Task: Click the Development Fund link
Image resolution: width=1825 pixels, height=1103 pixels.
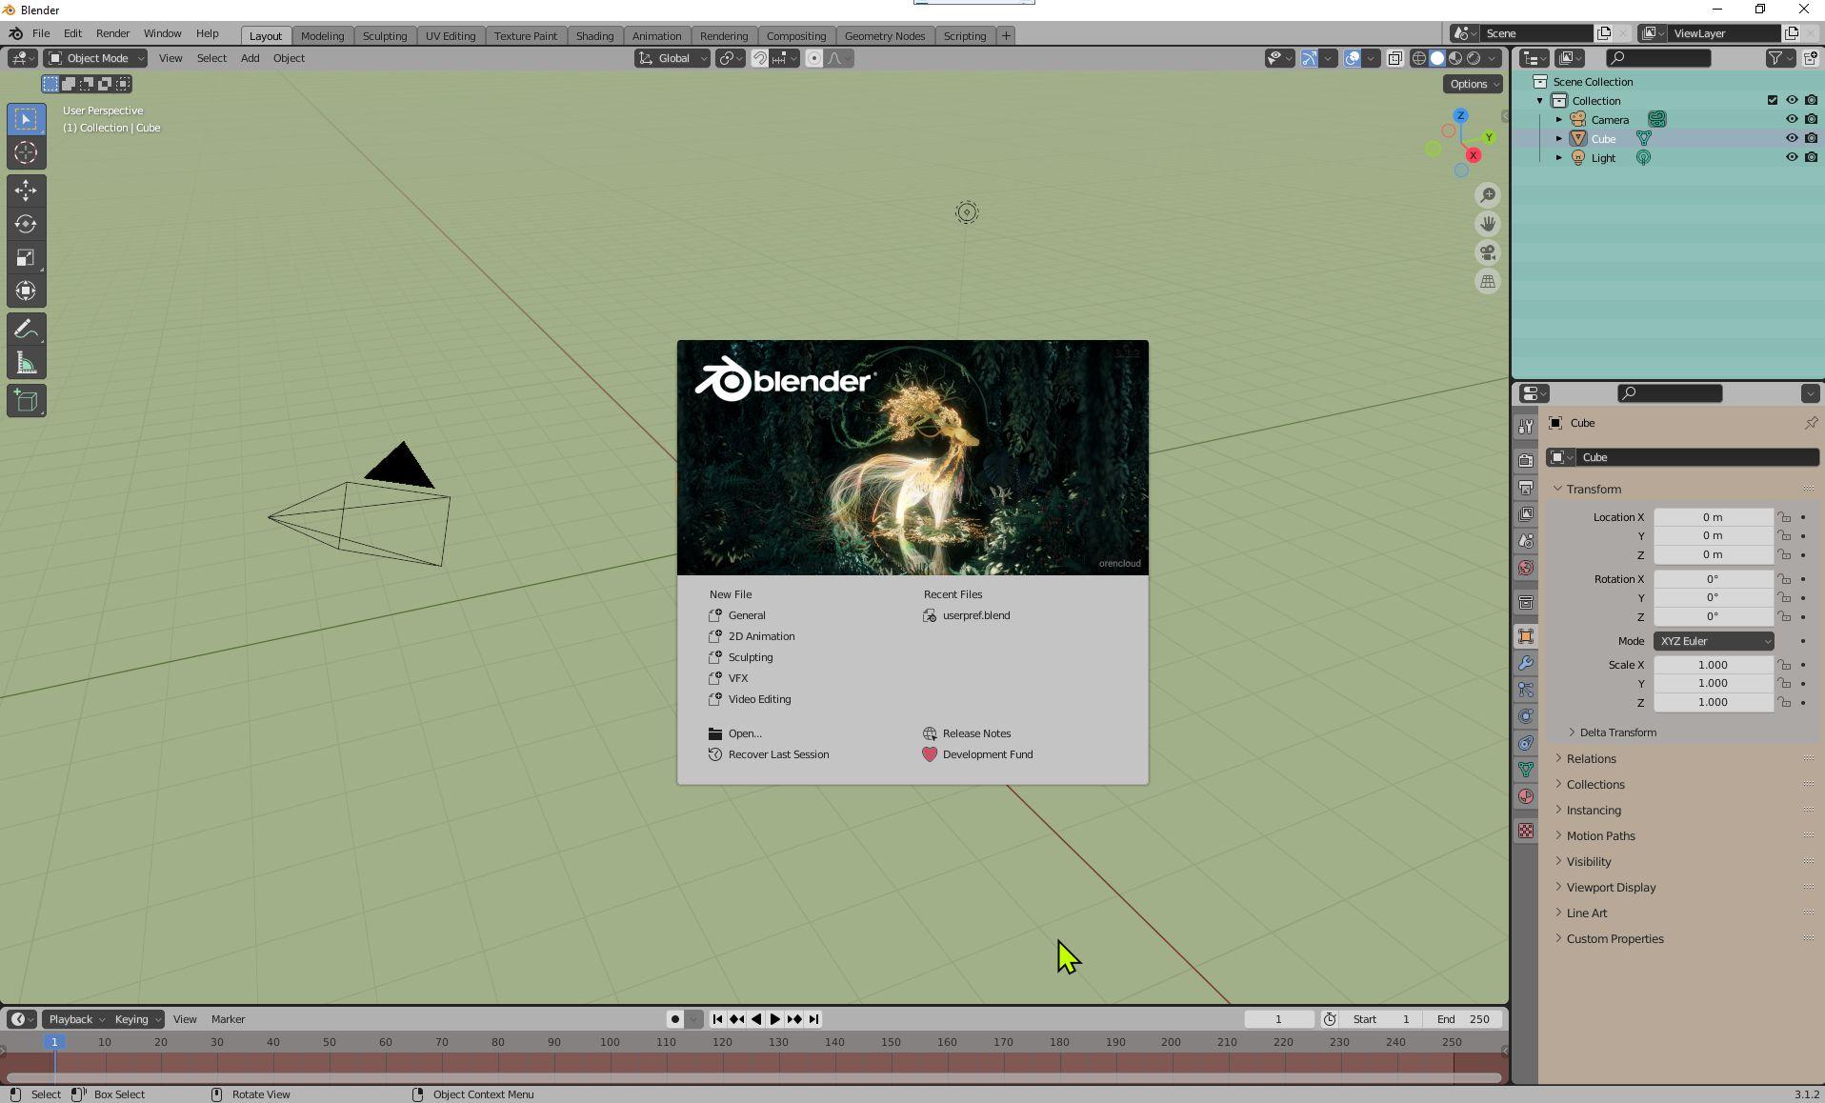Action: coord(977,755)
